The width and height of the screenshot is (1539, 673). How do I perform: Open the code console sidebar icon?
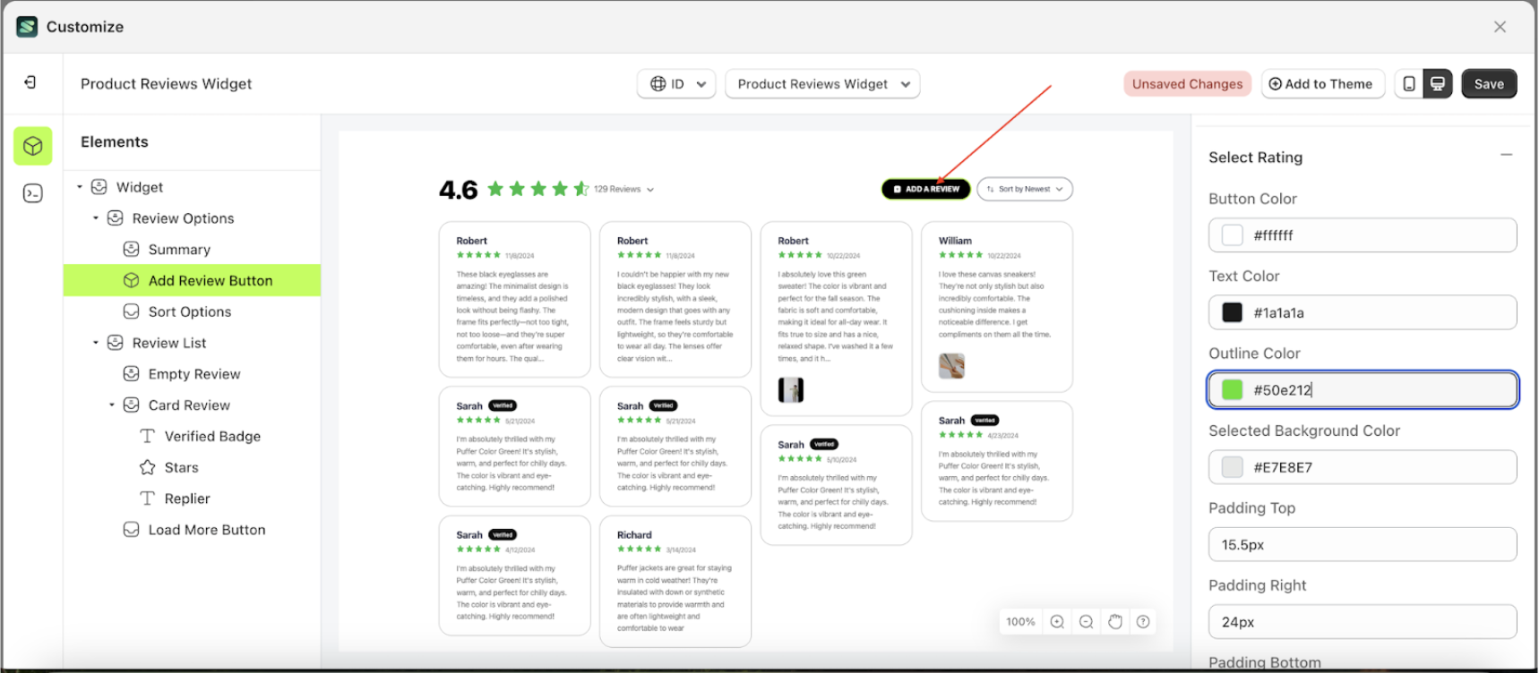point(33,193)
